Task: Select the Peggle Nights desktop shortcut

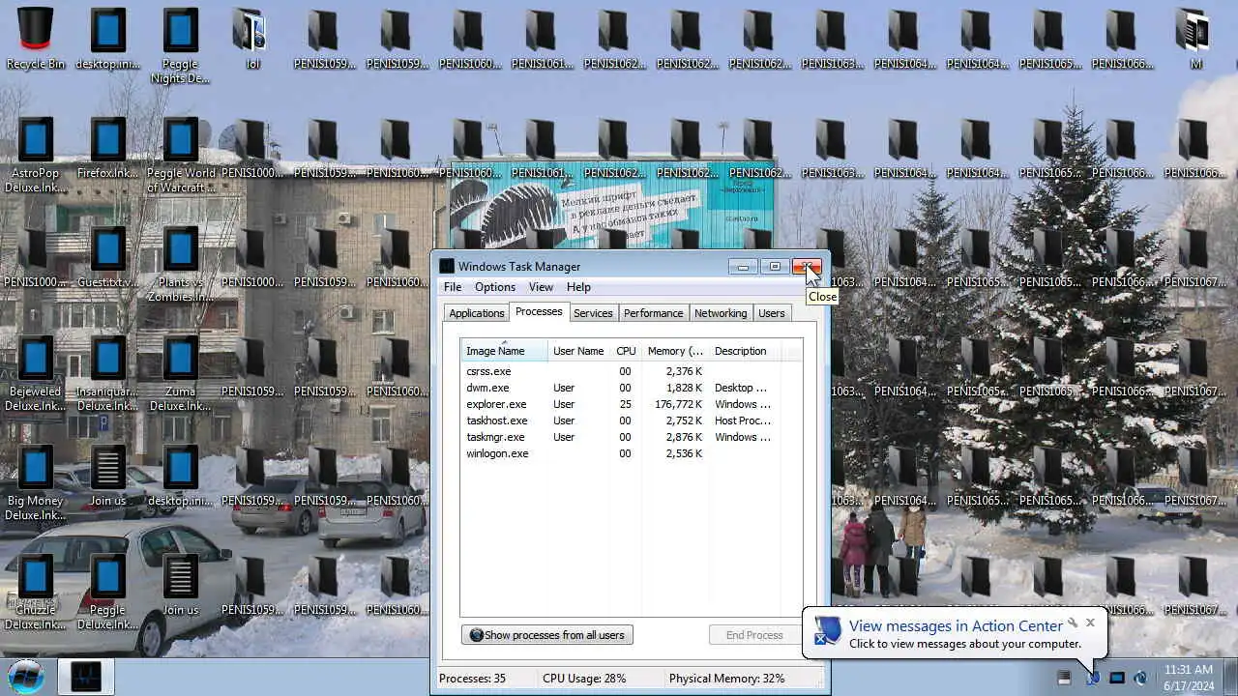Action: [x=180, y=45]
